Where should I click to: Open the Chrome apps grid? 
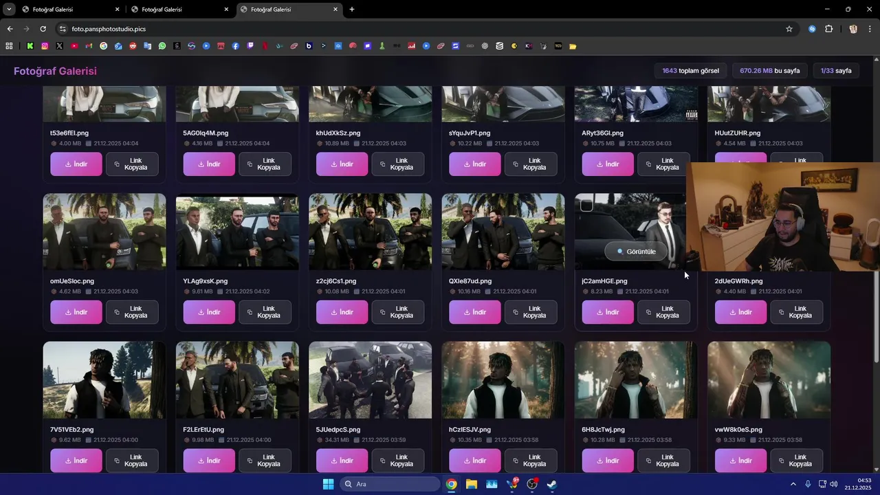pyautogui.click(x=9, y=46)
